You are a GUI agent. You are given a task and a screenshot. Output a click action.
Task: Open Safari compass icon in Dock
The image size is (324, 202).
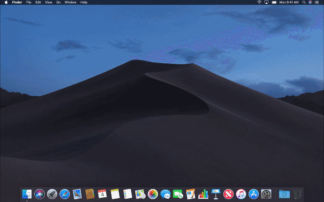point(65,194)
